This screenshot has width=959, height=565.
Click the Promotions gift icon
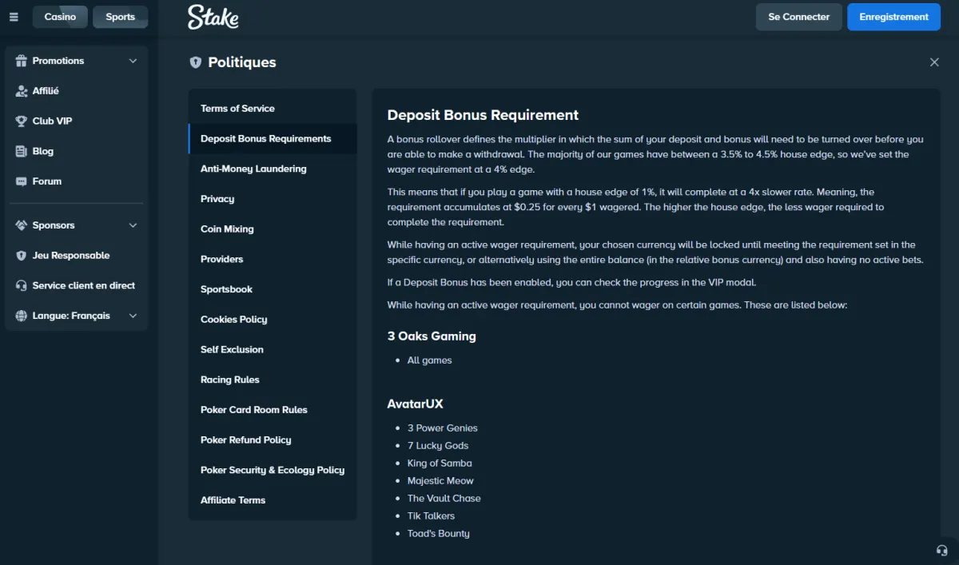22,61
